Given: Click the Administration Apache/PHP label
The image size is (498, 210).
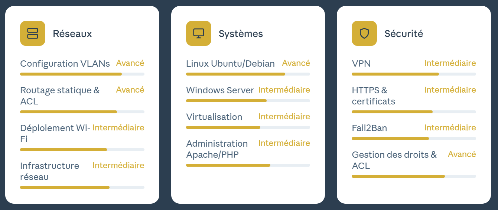Looking at the screenshot, I should 217,149.
